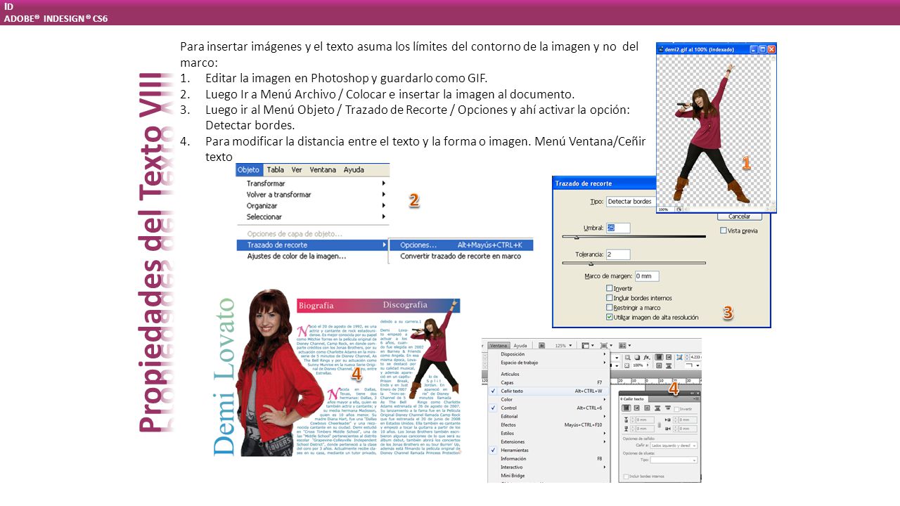The image size is (900, 506).
Task: Click link offsets icon in Ceñir texto panel
Action: click(x=660, y=425)
